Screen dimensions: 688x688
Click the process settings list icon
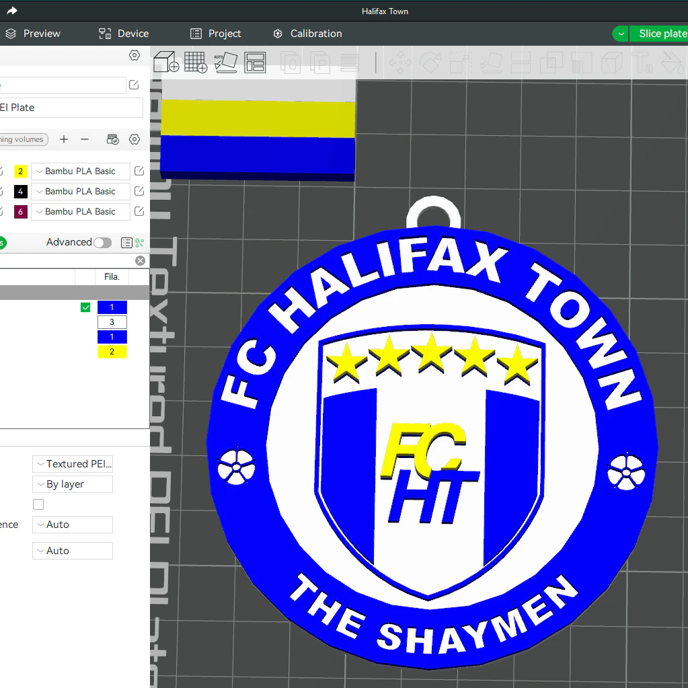[126, 243]
